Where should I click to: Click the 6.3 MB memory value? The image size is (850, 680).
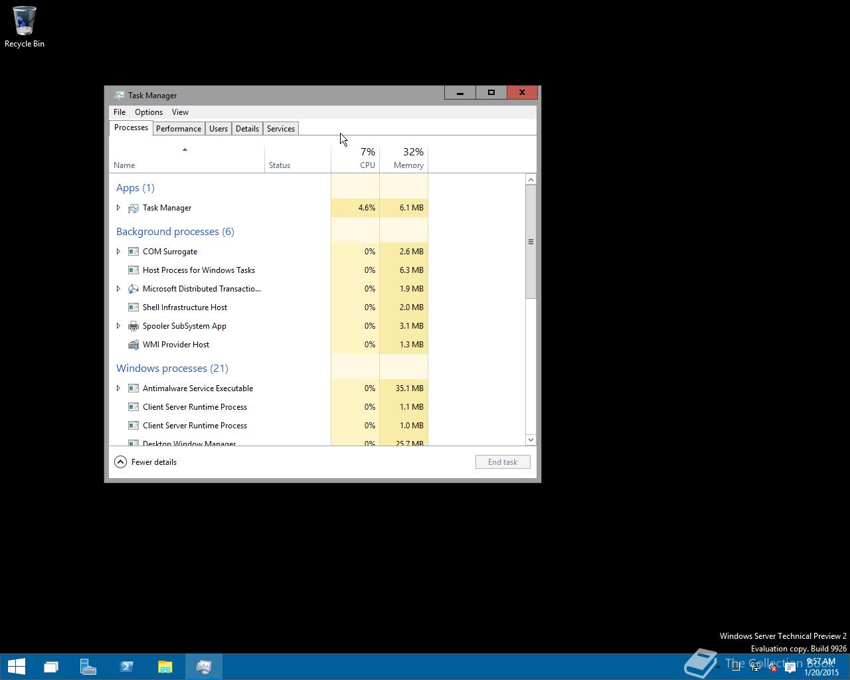point(411,270)
